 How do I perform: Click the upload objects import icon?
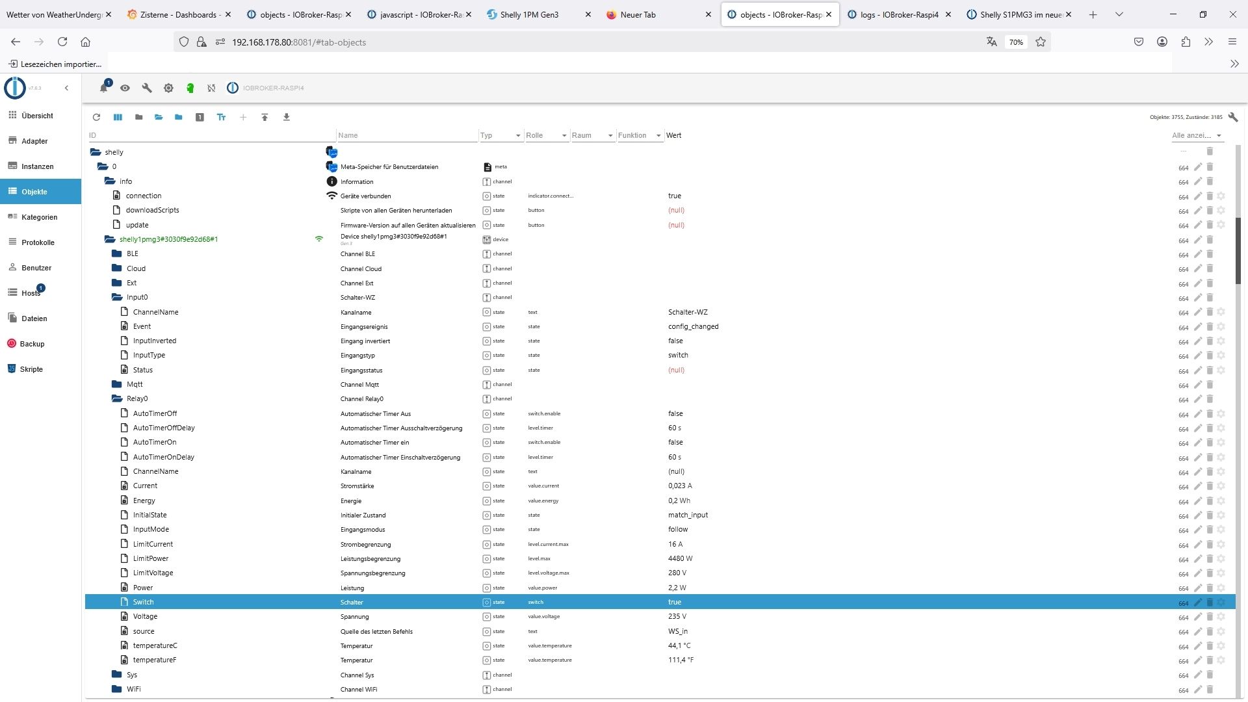265,117
